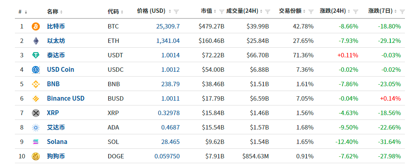Screen dimensions: 415x166
Task: Open the XRP name link
Action: pyautogui.click(x=53, y=113)
